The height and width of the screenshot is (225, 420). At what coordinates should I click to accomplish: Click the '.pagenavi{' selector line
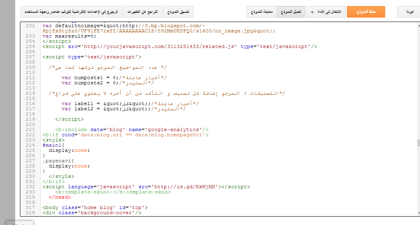click(58, 161)
